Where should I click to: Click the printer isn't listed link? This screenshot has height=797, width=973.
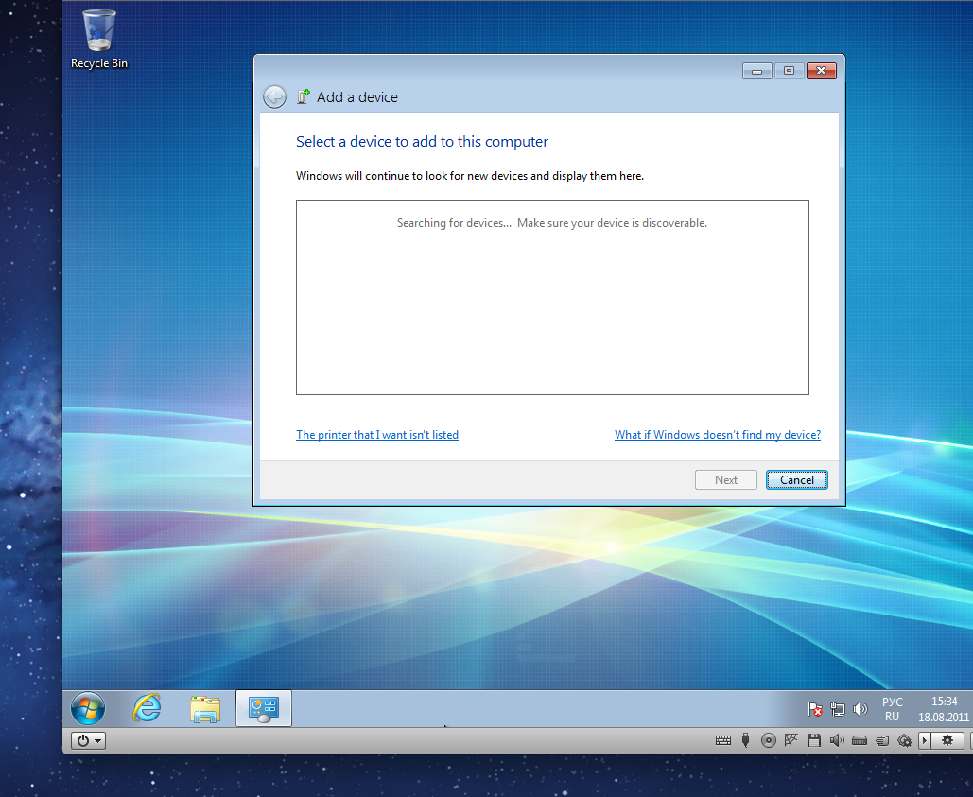point(377,435)
